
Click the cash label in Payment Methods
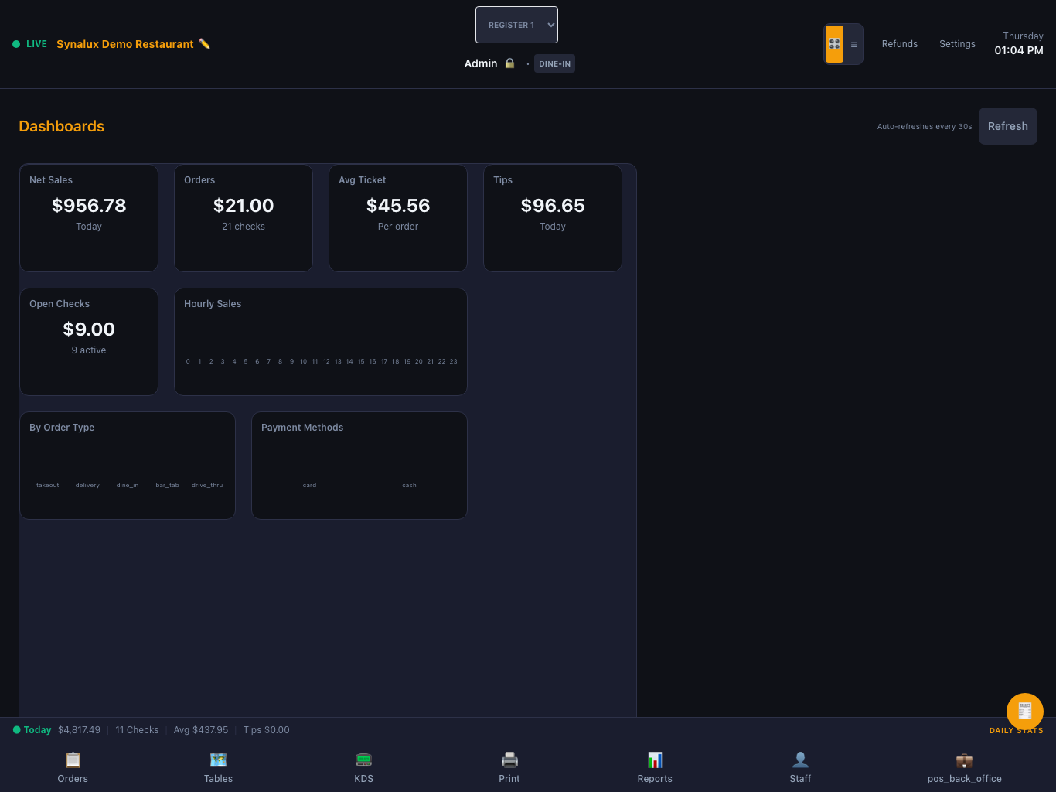point(409,485)
